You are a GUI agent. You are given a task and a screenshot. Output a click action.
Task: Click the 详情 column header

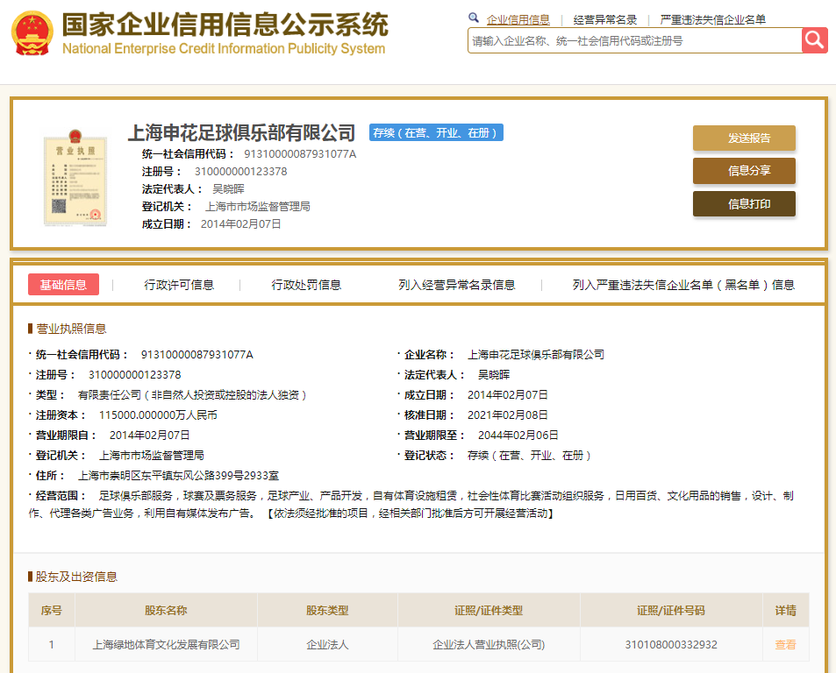coord(785,610)
